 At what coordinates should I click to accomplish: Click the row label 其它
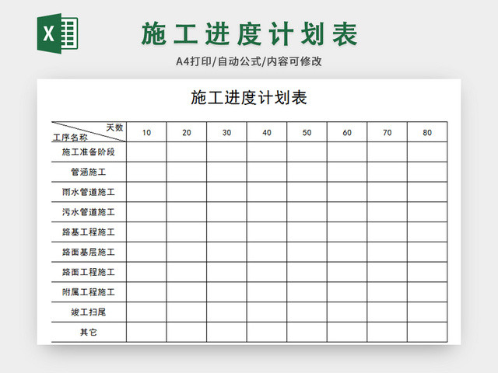[88, 332]
